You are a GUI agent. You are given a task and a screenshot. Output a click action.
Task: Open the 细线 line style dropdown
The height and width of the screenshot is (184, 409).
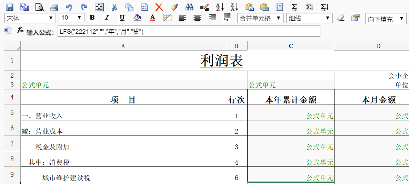click(x=309, y=18)
